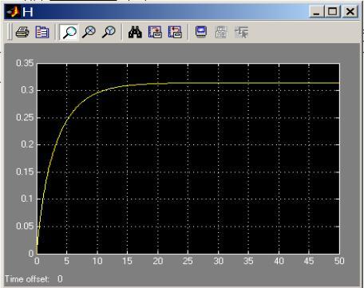Viewport: 364px width, 288px height.
Task: Maximize the H scope window
Action: point(333,12)
